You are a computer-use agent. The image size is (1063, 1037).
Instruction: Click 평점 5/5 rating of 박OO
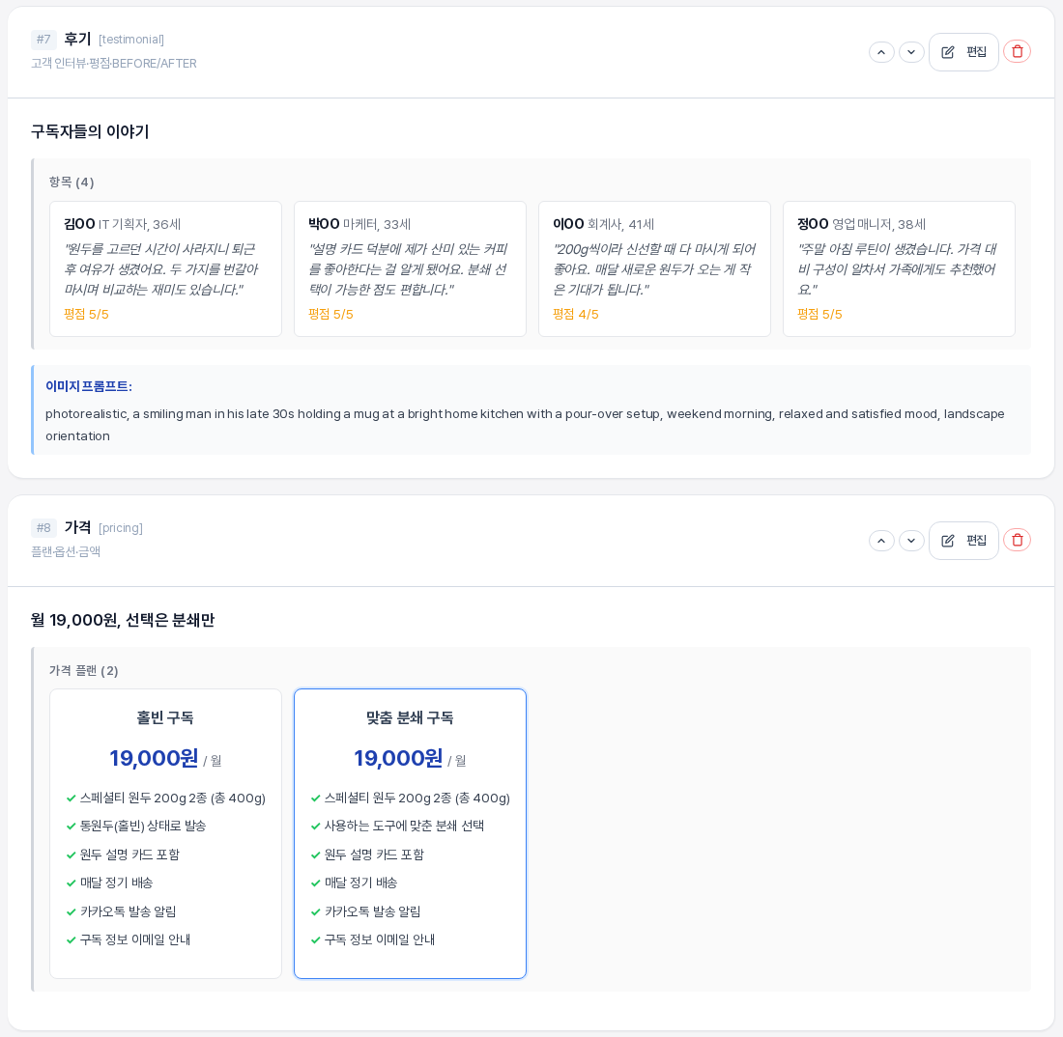coord(330,314)
